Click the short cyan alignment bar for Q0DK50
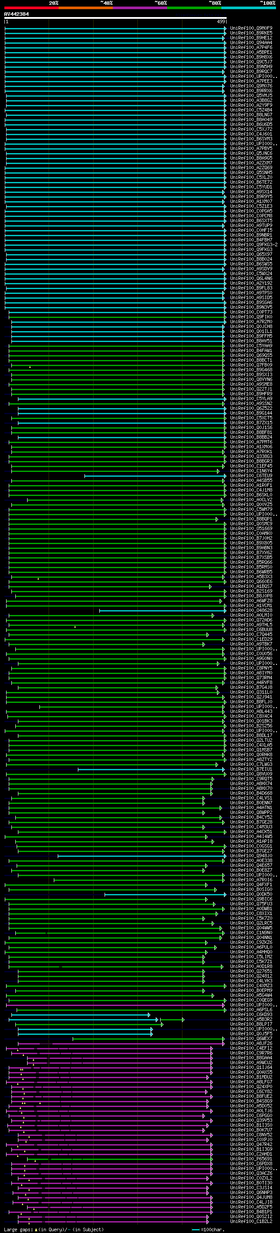 166,894
